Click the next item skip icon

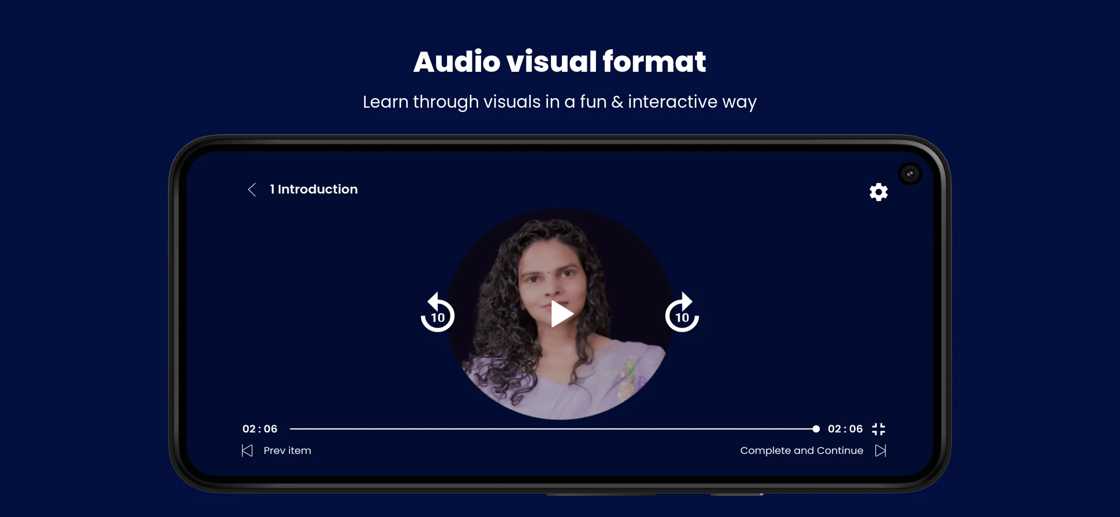881,450
